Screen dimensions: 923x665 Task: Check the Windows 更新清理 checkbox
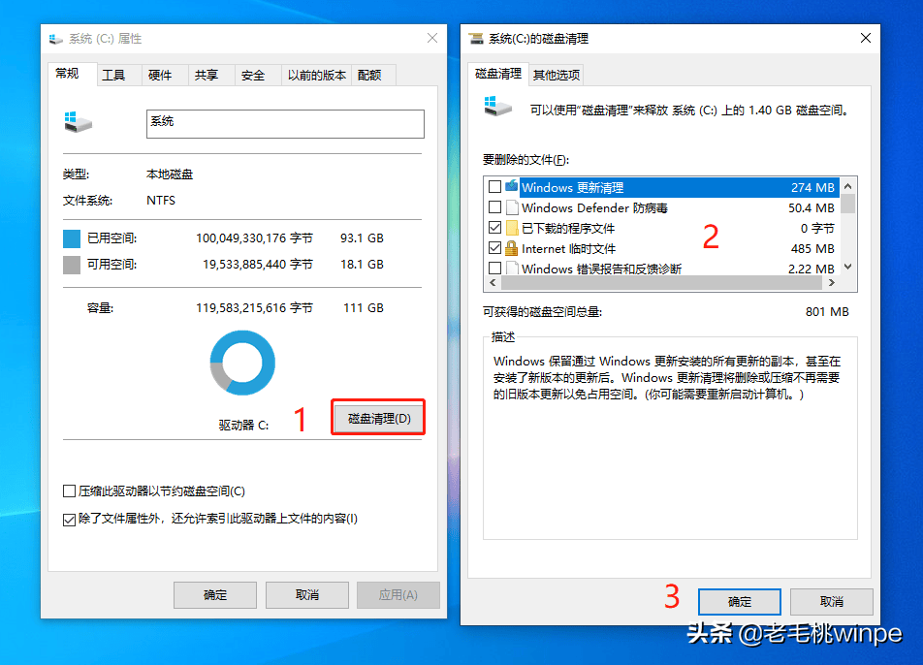pos(494,187)
